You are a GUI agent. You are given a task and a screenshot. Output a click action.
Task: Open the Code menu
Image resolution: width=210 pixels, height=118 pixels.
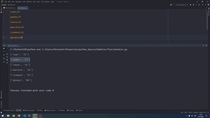pos(24,2)
